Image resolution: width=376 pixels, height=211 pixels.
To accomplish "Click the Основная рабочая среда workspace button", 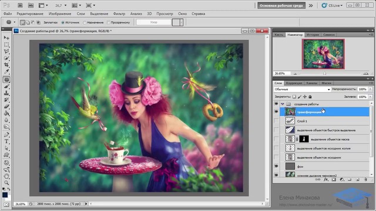I will pos(281,5).
